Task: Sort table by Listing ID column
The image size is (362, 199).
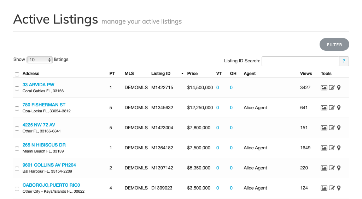Action: (161, 74)
